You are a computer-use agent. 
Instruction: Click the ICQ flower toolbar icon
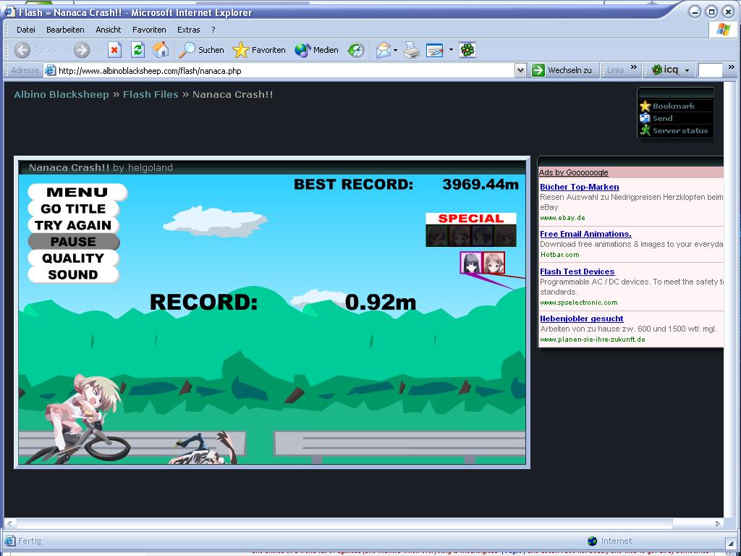[467, 50]
